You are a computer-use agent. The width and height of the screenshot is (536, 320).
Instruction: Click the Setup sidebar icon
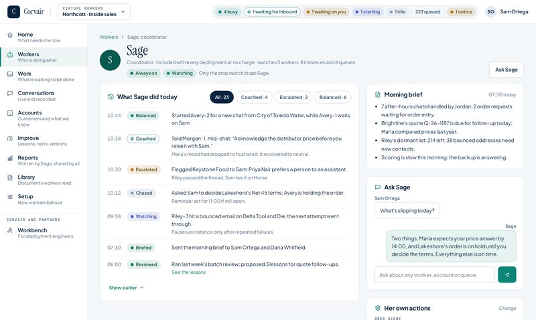[10, 197]
